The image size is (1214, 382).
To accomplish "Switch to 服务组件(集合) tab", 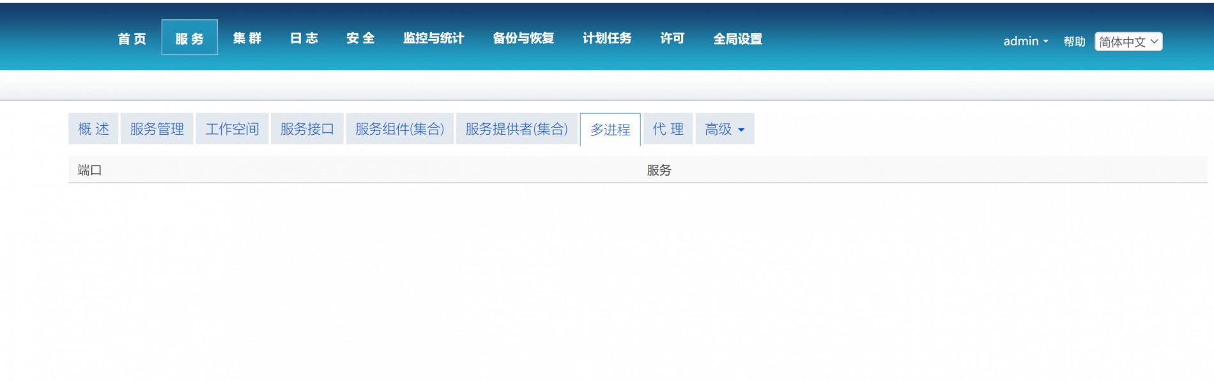I will 400,129.
